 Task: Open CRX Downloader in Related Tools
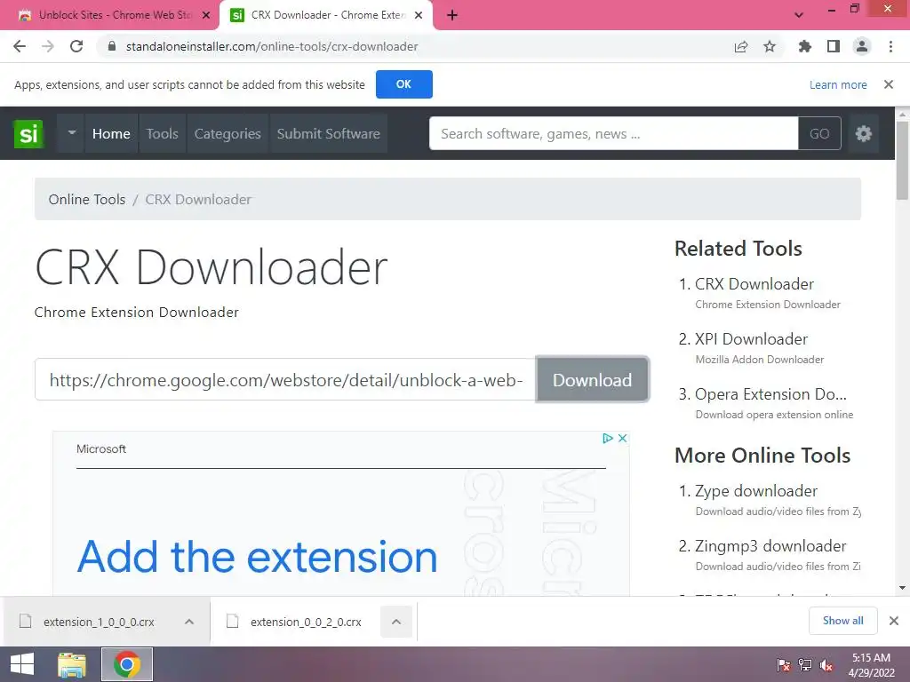[754, 284]
